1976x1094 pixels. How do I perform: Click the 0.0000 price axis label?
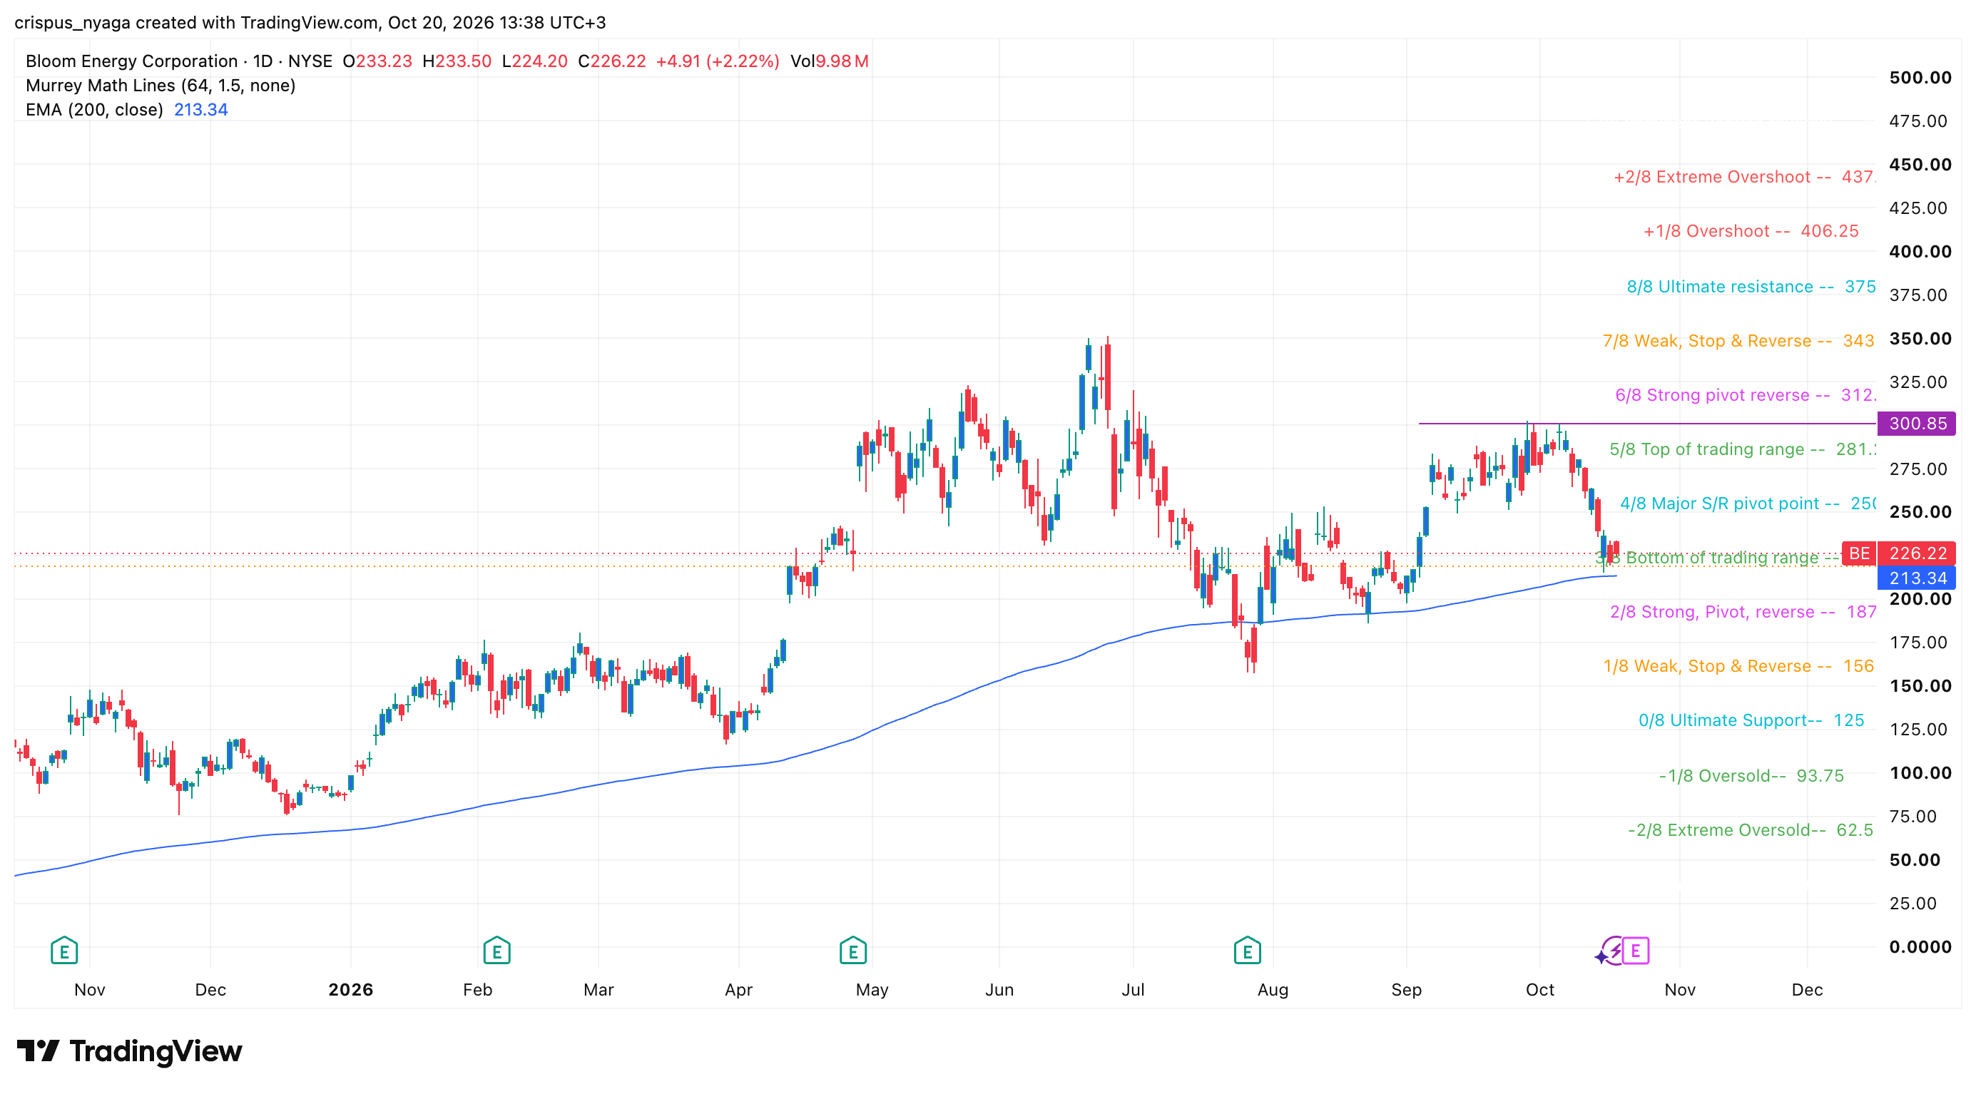(1920, 947)
